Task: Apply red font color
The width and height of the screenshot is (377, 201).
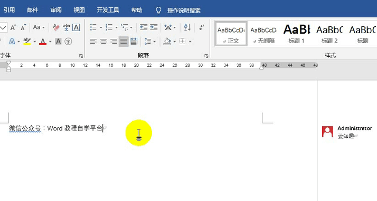Action: (43, 42)
